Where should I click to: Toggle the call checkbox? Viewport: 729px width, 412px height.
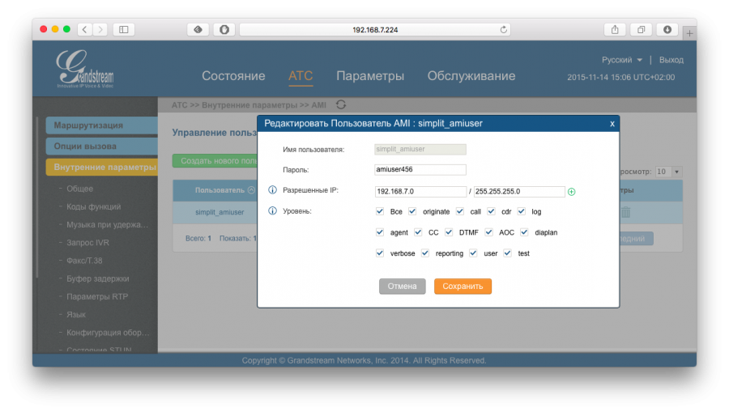pos(460,211)
